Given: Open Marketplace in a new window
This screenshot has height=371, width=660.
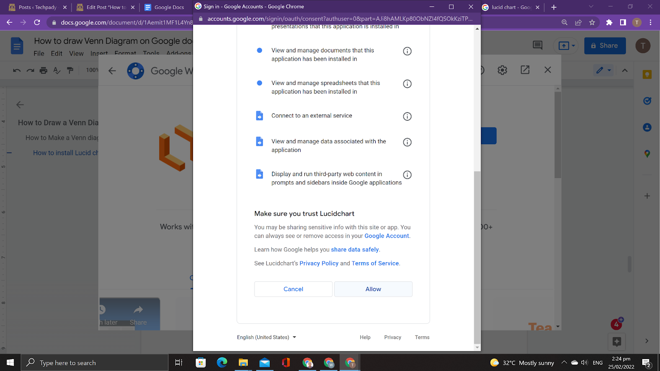Looking at the screenshot, I should click(x=525, y=70).
